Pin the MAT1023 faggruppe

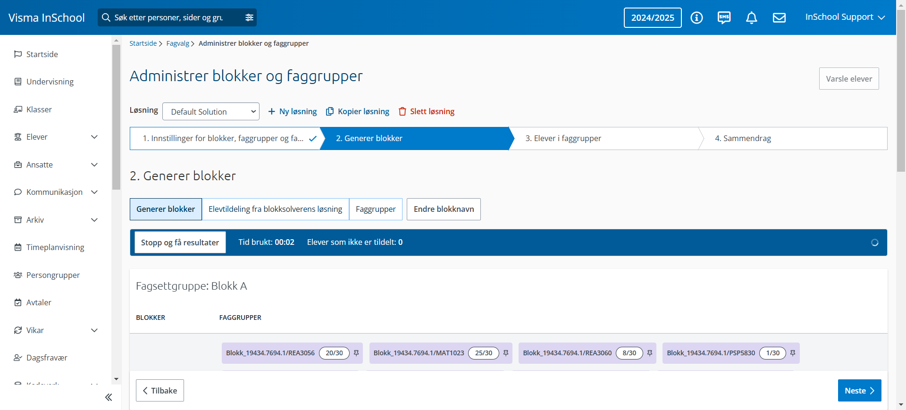pos(506,353)
